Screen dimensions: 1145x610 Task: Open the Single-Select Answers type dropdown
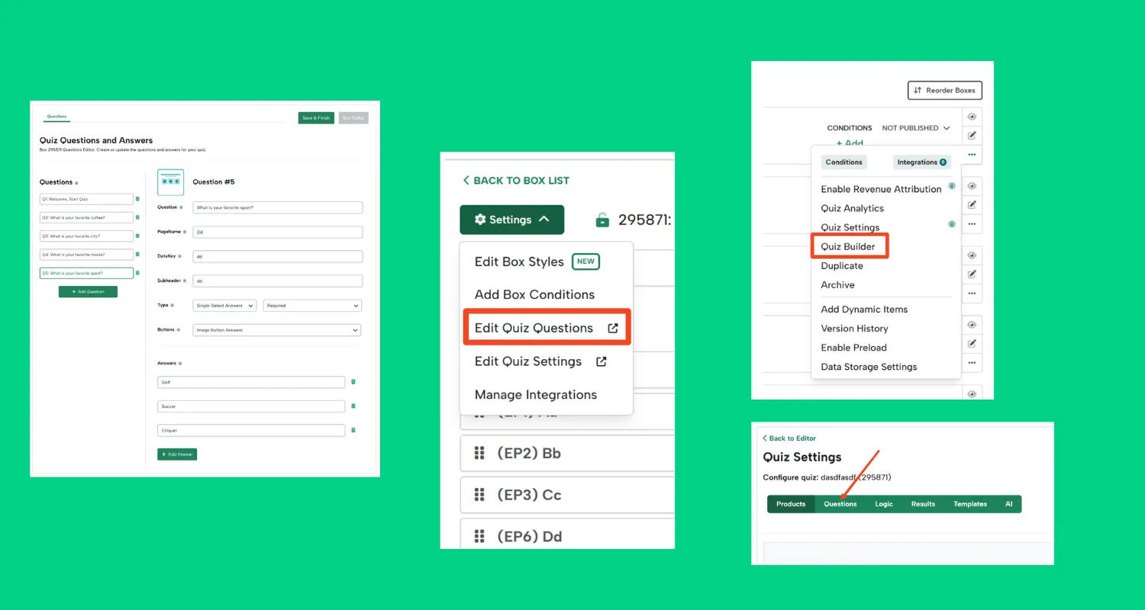tap(224, 306)
